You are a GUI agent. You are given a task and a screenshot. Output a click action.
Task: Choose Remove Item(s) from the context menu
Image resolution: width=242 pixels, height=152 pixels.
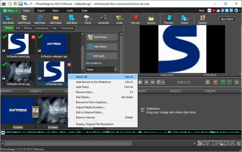point(103,117)
